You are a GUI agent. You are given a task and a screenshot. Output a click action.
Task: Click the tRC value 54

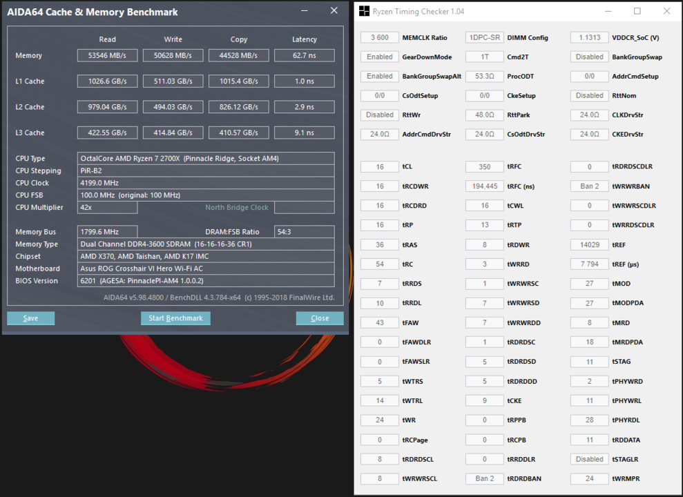pyautogui.click(x=380, y=264)
